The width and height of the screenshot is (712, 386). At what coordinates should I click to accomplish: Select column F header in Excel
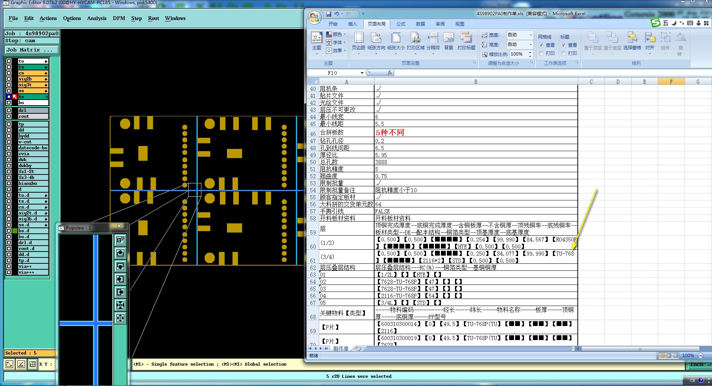(671, 82)
